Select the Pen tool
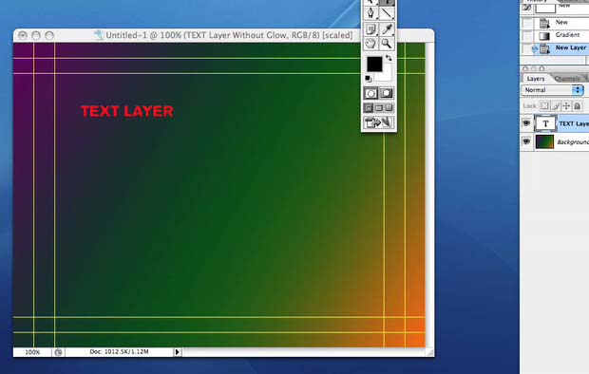 click(x=370, y=13)
